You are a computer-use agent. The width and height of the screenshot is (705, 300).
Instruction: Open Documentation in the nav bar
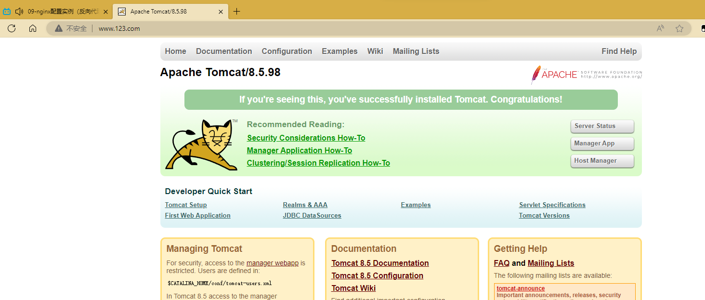(224, 51)
